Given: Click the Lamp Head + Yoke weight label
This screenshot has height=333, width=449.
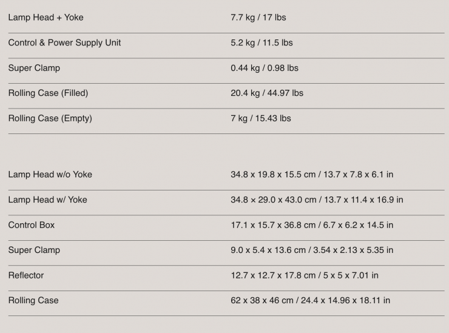Looking at the screenshot, I should coord(46,18).
